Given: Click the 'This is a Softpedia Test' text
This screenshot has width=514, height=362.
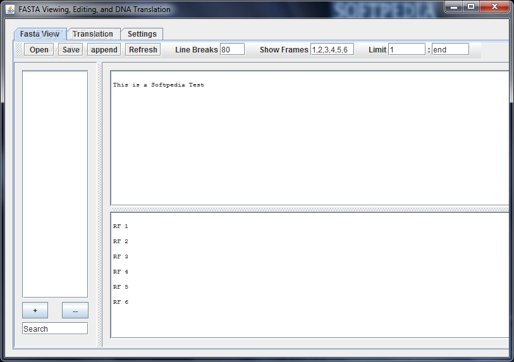Looking at the screenshot, I should [x=159, y=85].
